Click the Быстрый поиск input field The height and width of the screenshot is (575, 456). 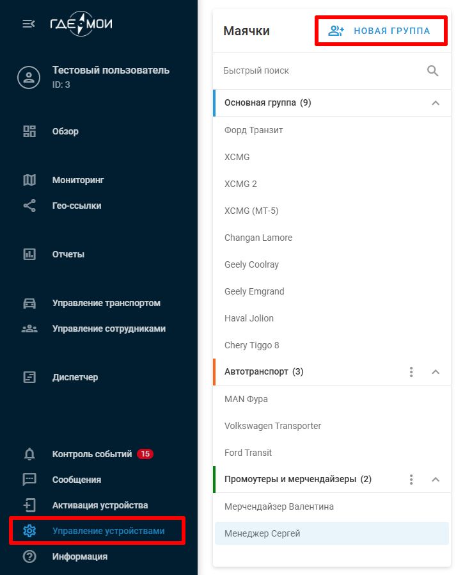pyautogui.click(x=288, y=71)
